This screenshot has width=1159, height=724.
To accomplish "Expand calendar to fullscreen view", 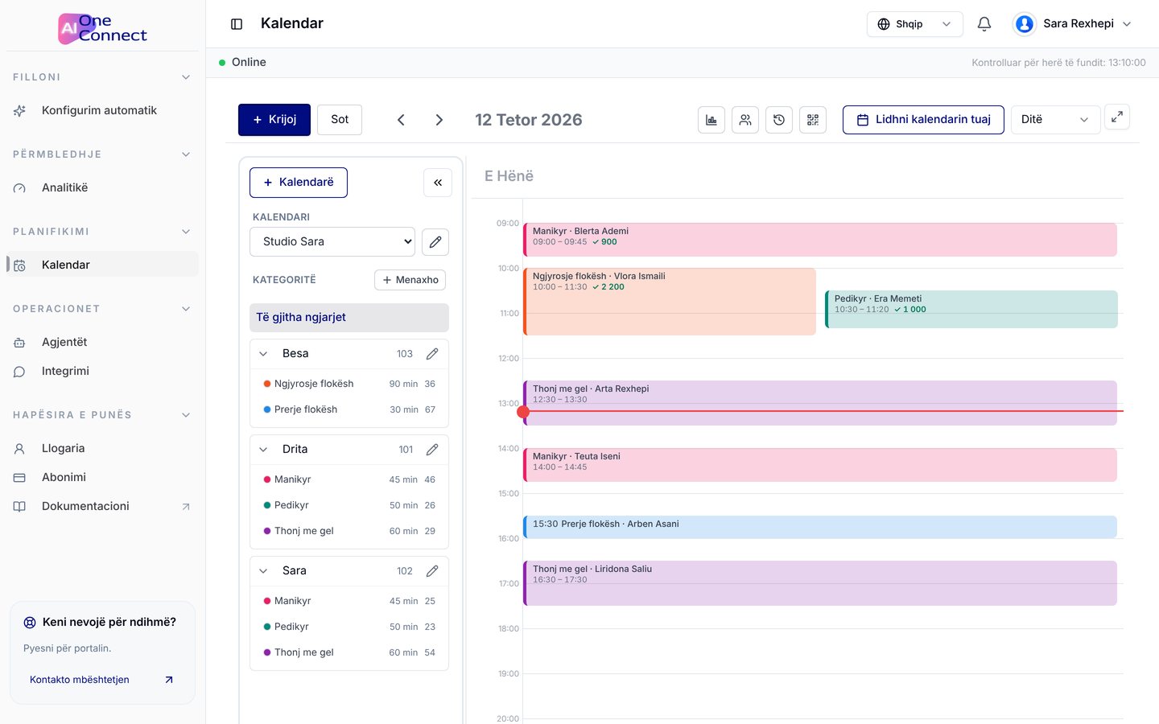I will point(1117,117).
